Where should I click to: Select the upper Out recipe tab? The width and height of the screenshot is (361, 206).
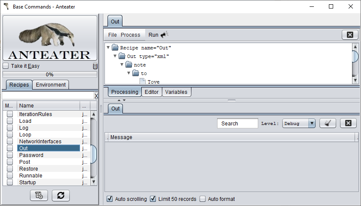click(x=115, y=21)
